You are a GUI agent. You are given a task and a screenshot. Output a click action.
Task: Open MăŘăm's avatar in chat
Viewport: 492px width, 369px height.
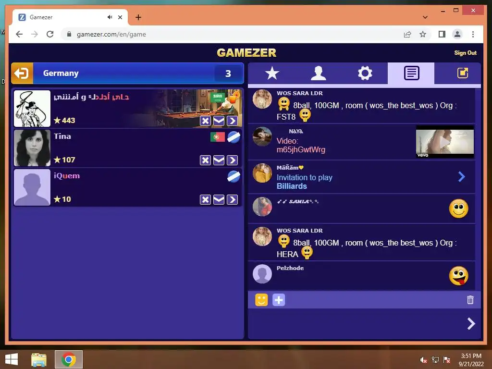tap(262, 173)
